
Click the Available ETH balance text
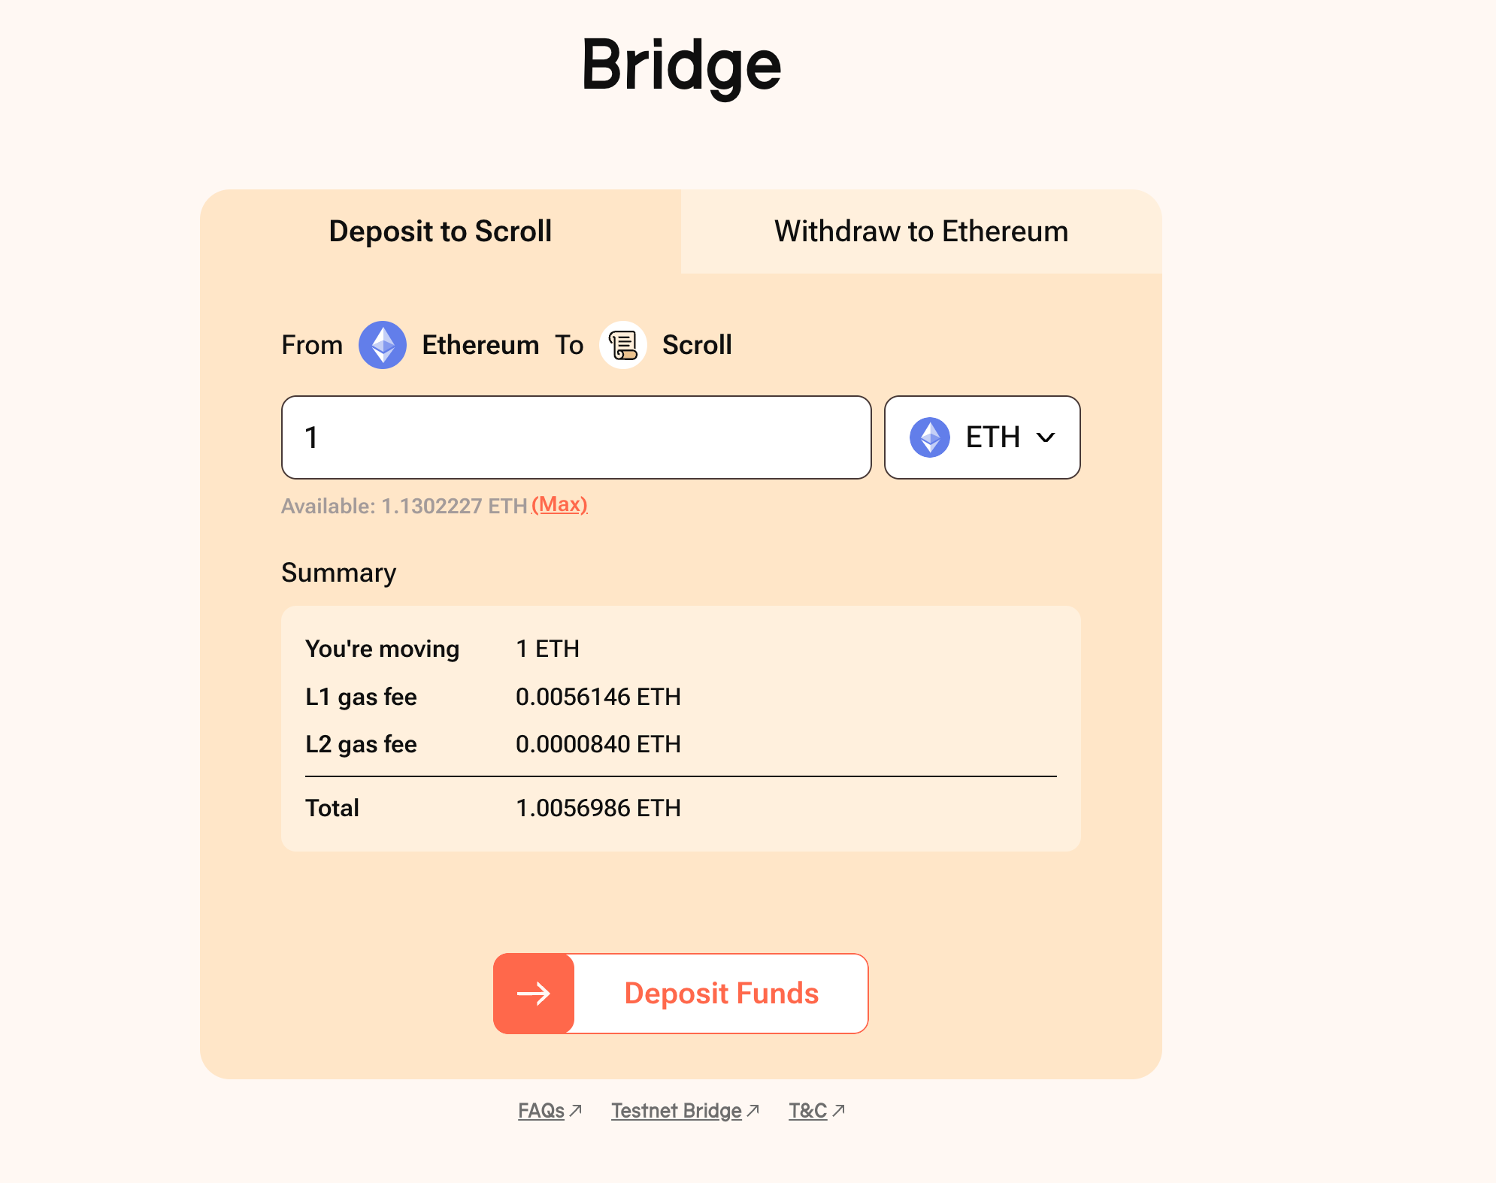point(404,506)
